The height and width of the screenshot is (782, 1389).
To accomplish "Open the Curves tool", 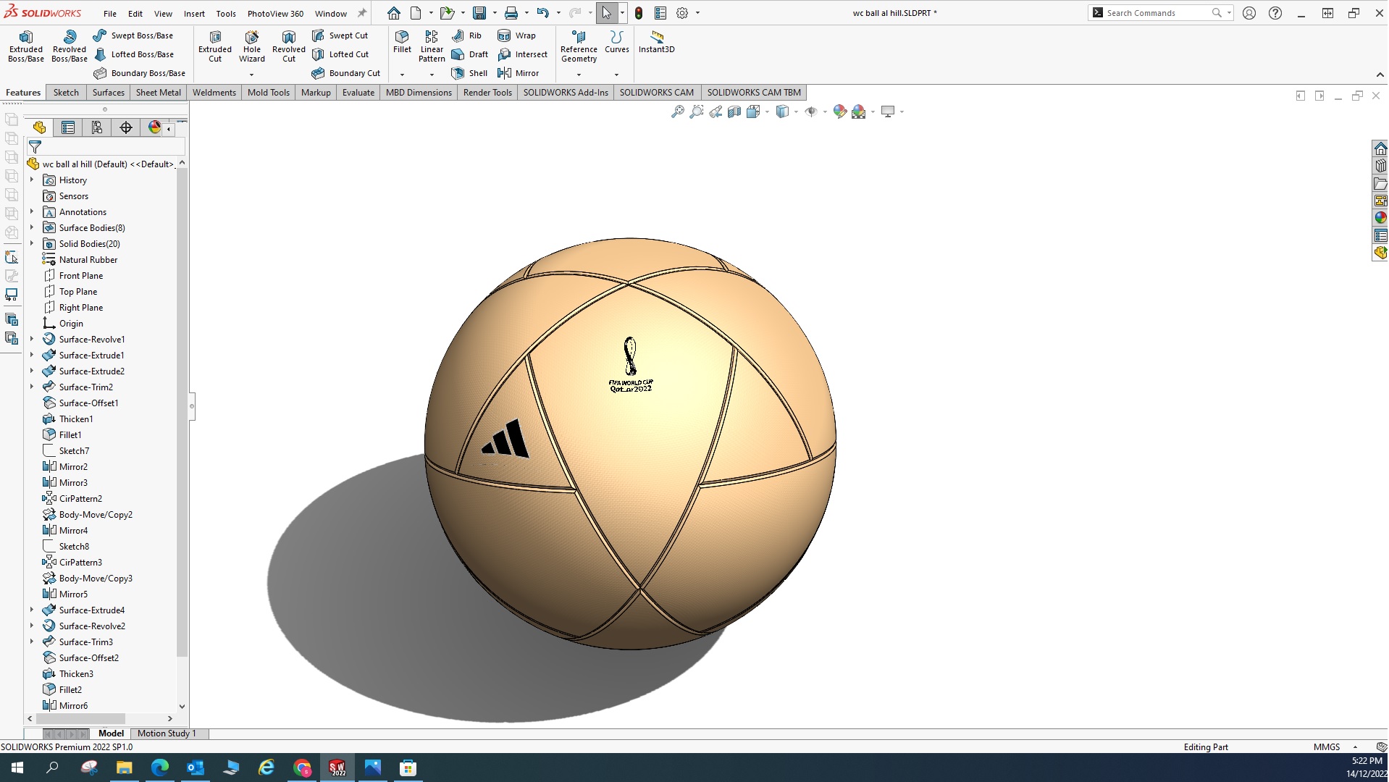I will click(x=616, y=42).
